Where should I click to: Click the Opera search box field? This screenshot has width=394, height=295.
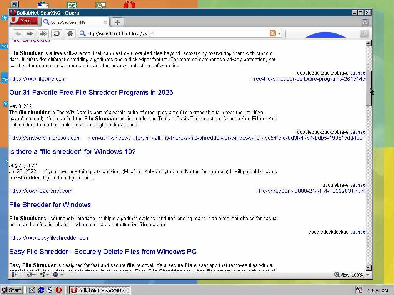coord(323,34)
